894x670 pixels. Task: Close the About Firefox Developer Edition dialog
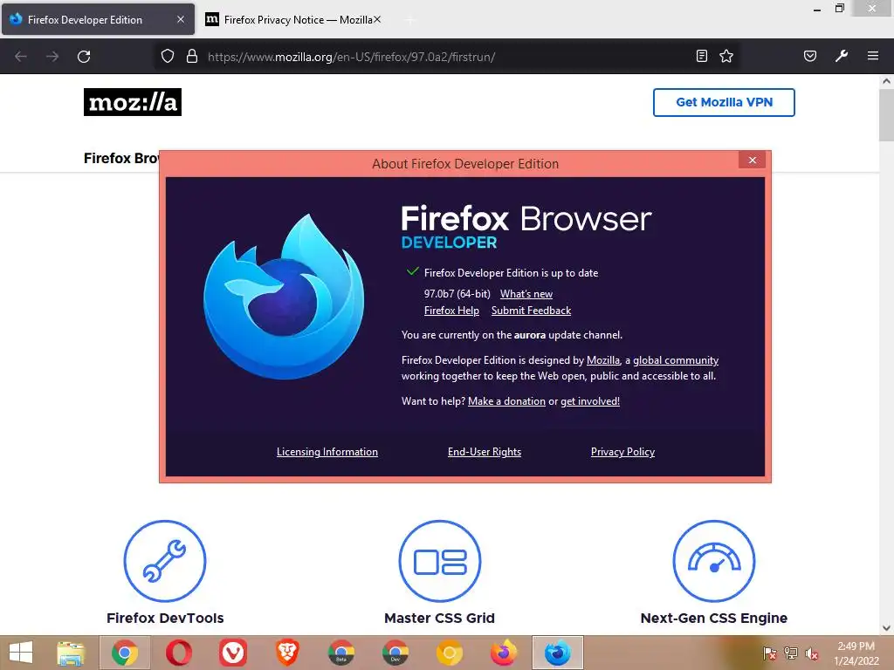tap(752, 161)
